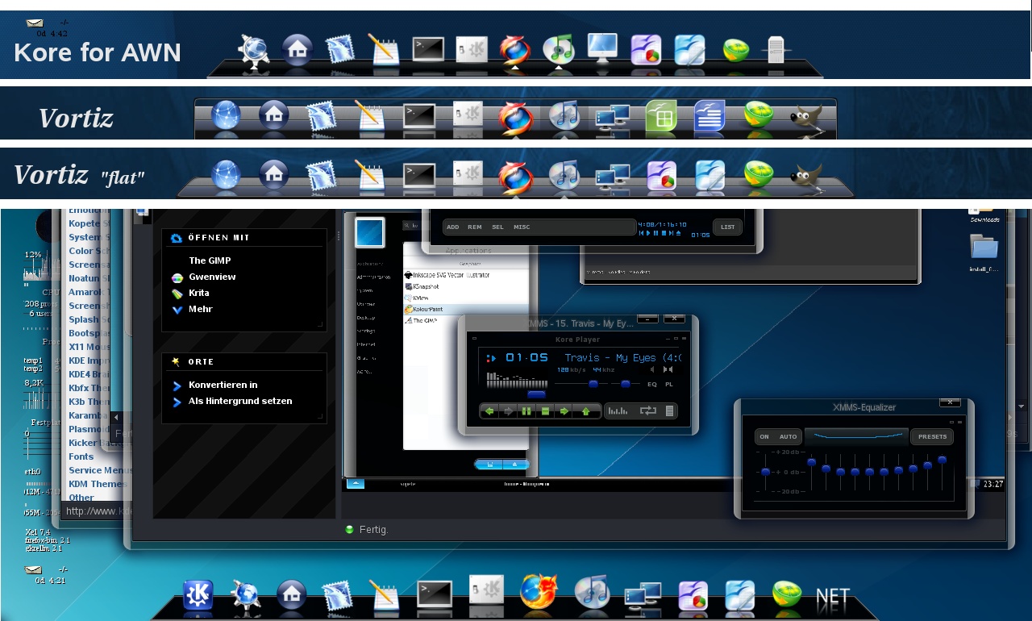The height and width of the screenshot is (621, 1032).
Task: Stop playback in Kore Player
Action: click(x=546, y=411)
